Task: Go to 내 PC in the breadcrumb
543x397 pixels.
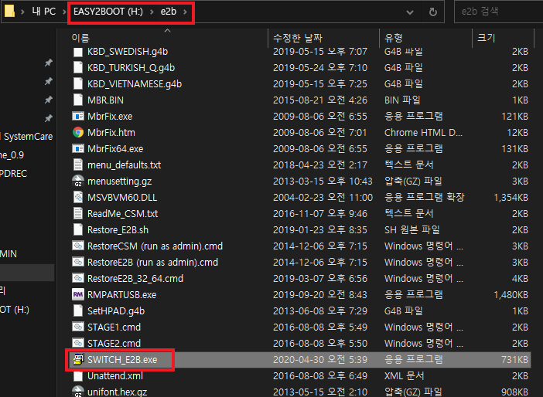Action: (43, 12)
